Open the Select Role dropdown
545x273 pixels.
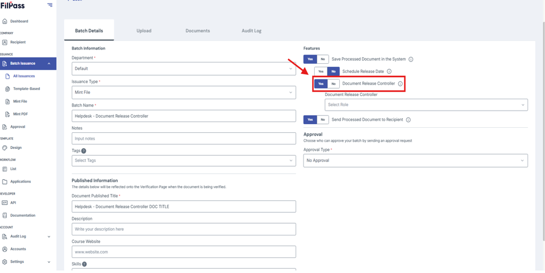click(x=426, y=105)
